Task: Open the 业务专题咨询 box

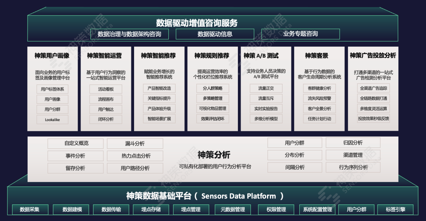Action: 301,34
